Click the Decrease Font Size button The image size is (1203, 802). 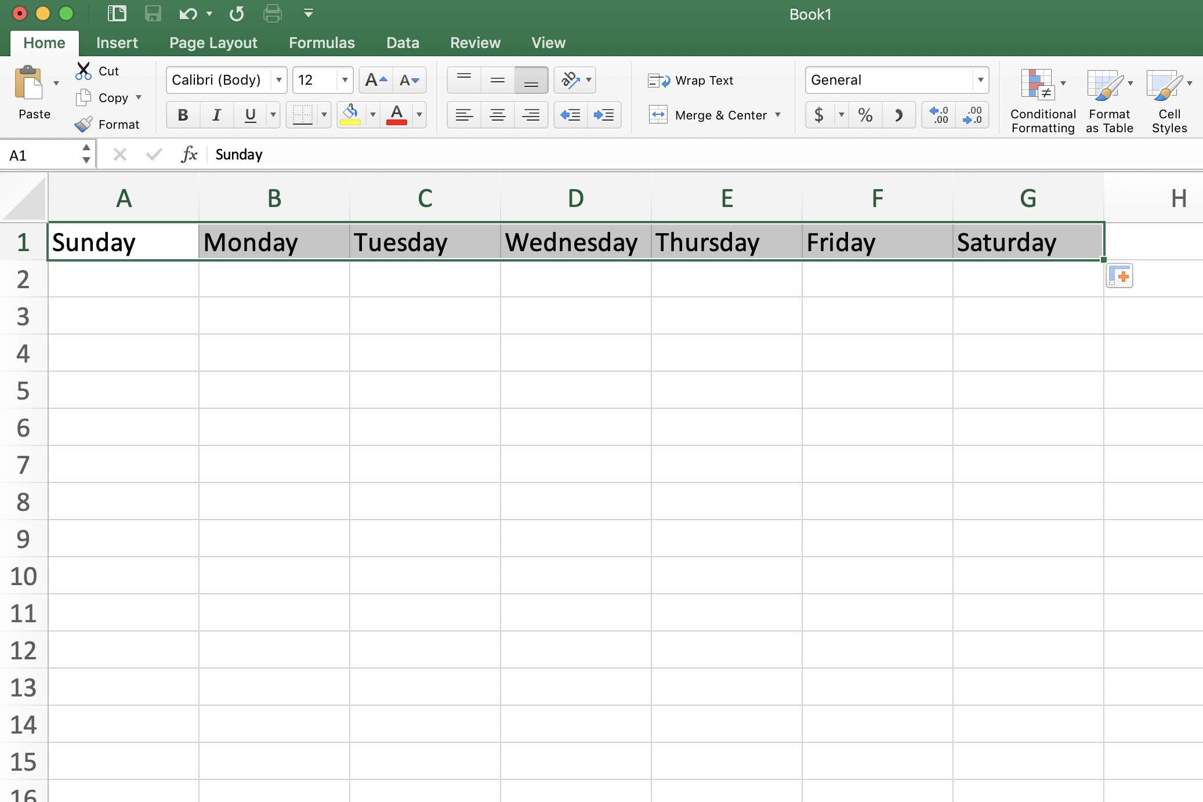[x=409, y=79]
